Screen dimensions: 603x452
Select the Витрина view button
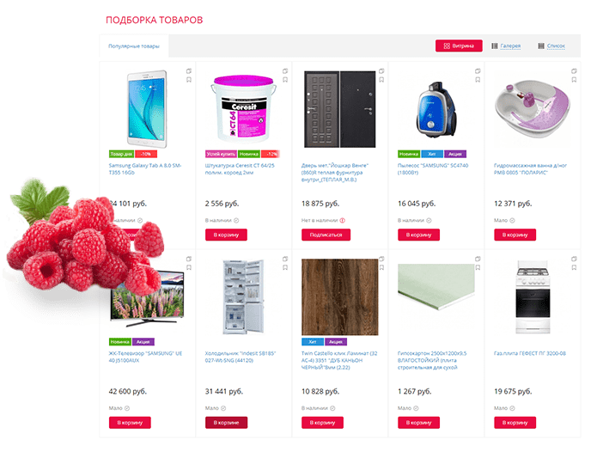point(459,46)
